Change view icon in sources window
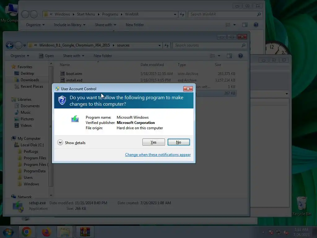 [212, 56]
